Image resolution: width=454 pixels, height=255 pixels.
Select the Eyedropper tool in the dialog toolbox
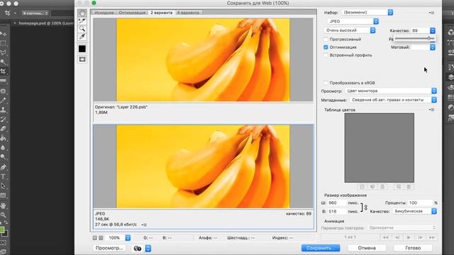point(82,37)
